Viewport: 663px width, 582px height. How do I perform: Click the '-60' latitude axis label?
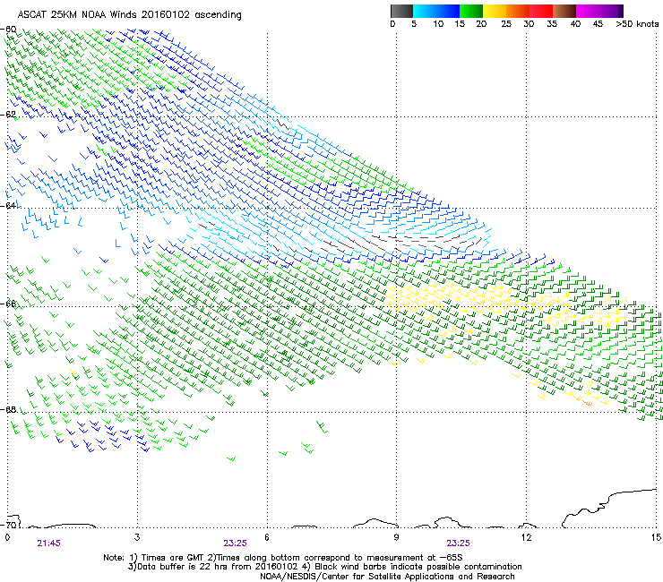pos(9,30)
